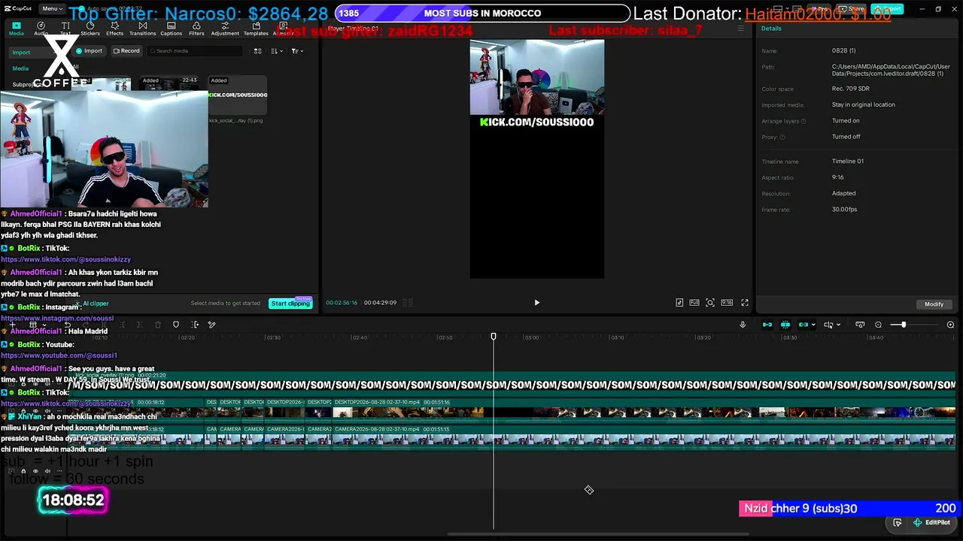The width and height of the screenshot is (963, 541).
Task: Click the 00:02:56:16 current timecode
Action: (x=342, y=303)
